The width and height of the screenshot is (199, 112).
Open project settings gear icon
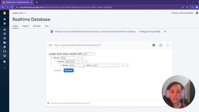pos(5,24)
